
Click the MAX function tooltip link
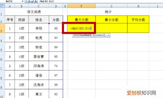pyautogui.click(x=76, y=35)
